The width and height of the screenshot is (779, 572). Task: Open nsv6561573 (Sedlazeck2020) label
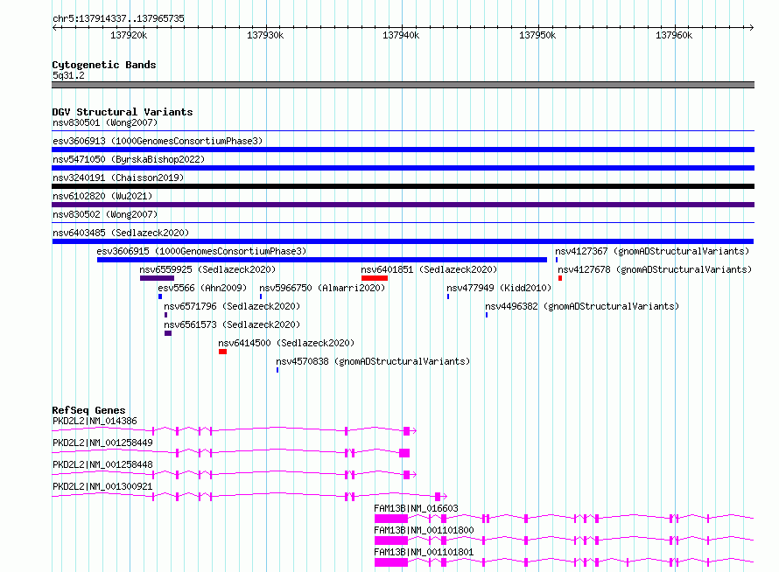point(232,324)
